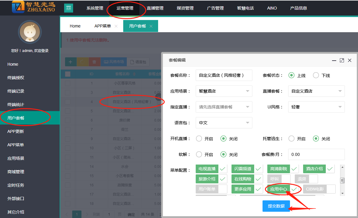Open the 直播管理 top menu
The height and width of the screenshot is (218, 358).
click(155, 8)
